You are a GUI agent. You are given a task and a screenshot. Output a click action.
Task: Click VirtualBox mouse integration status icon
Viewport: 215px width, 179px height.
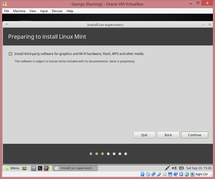[187, 174]
